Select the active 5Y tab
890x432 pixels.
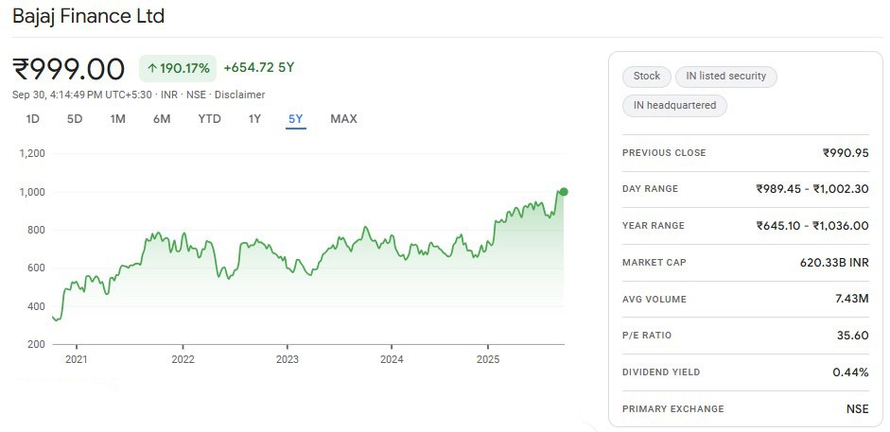pos(296,119)
